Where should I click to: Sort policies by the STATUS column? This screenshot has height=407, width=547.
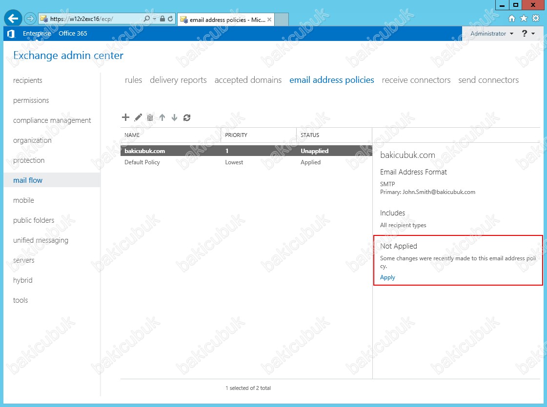tap(334, 135)
